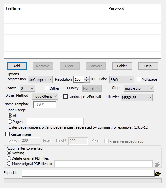Open the Help button
The height and width of the screenshot is (188, 166).
[x=148, y=66]
